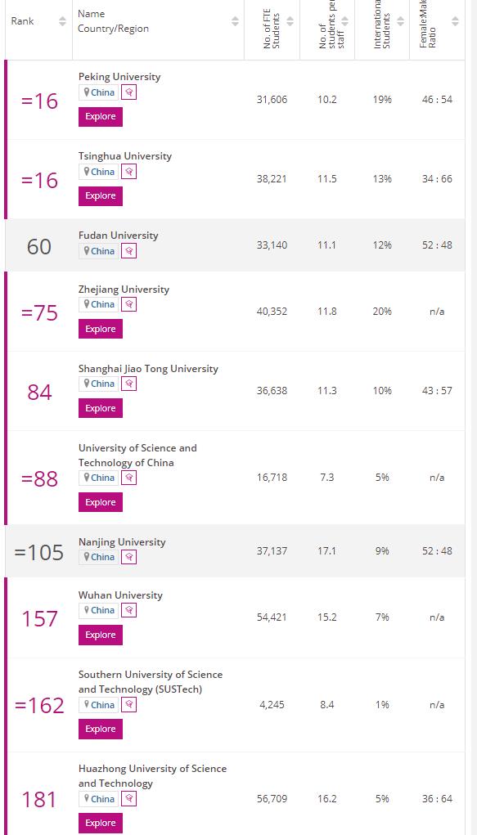477x835 pixels.
Task: Click the shortlist icon in Fudan University row
Action: click(128, 251)
